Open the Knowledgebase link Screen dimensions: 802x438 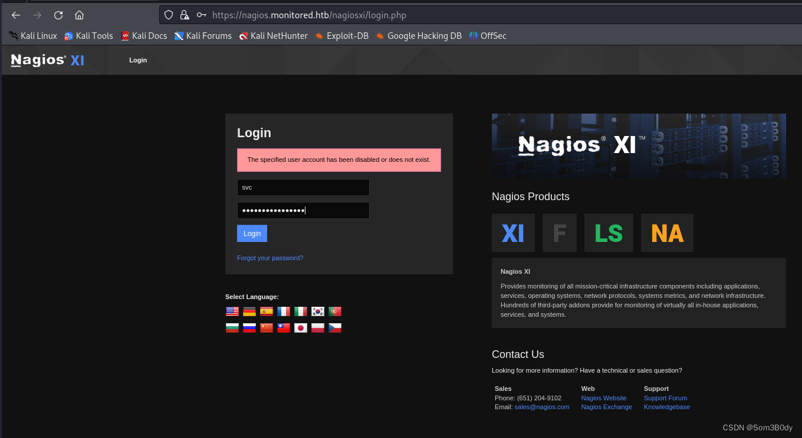click(667, 407)
